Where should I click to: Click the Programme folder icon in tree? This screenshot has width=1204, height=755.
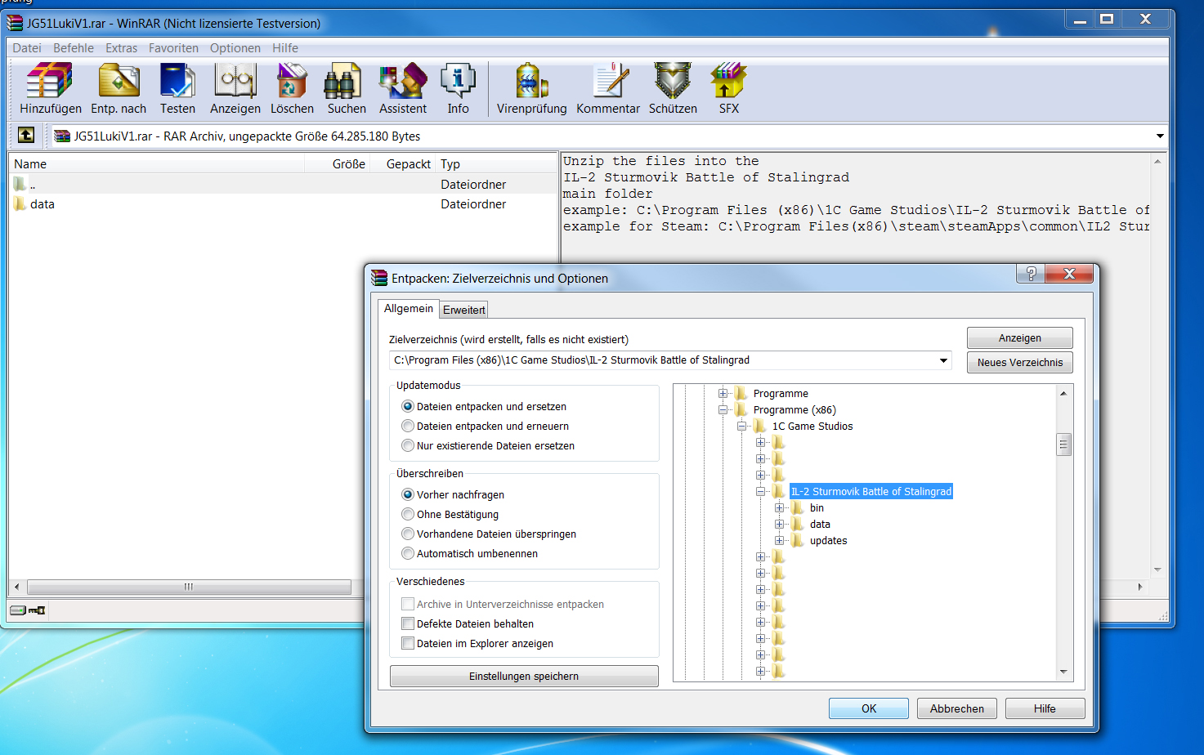click(x=741, y=393)
